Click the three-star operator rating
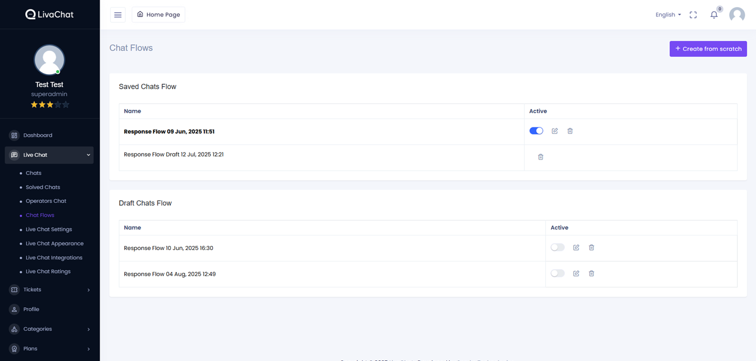This screenshot has width=756, height=361. pyautogui.click(x=50, y=105)
